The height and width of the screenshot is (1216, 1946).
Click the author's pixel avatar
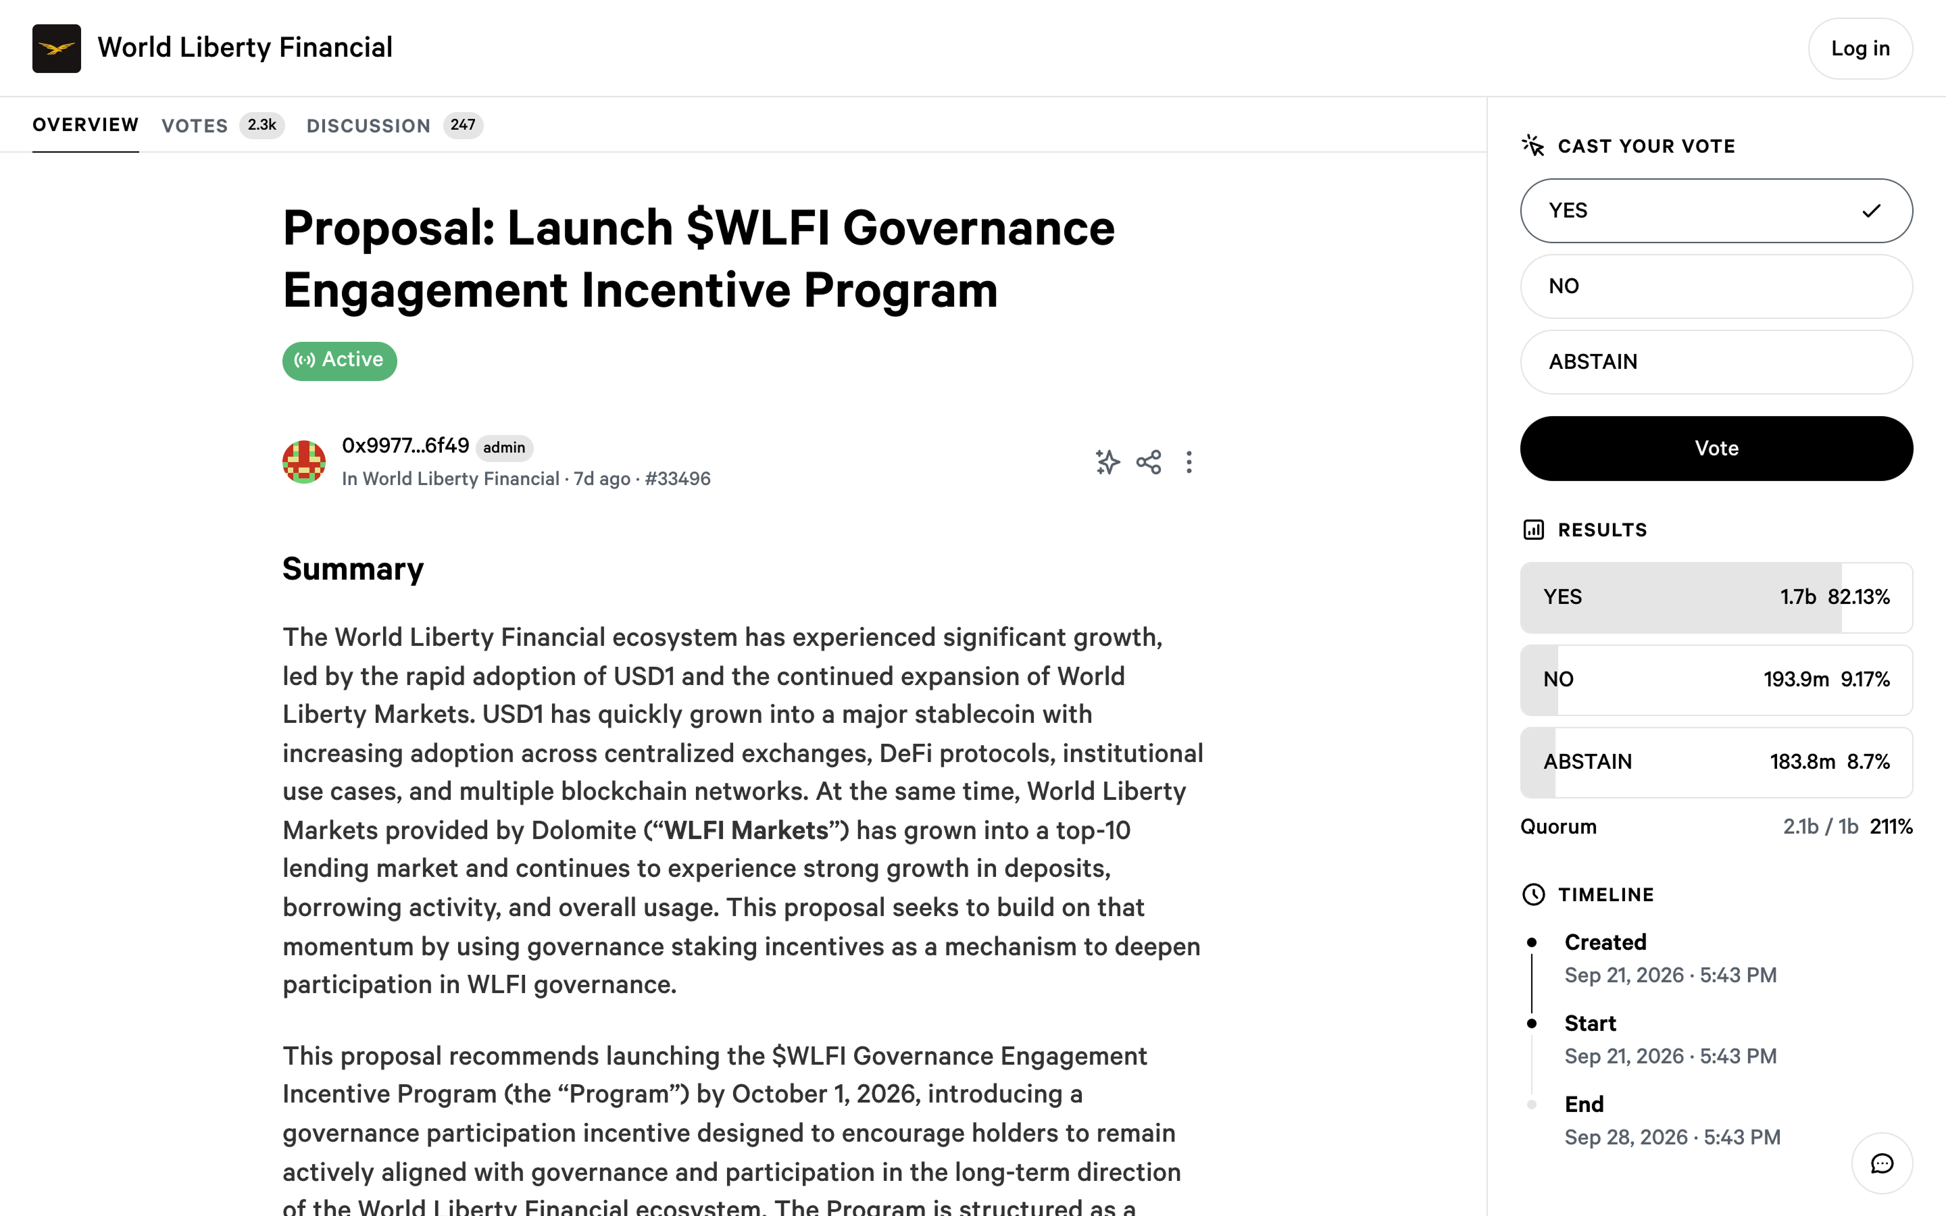pos(304,461)
